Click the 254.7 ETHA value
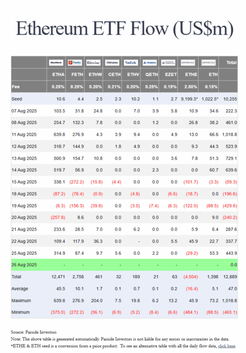 tap(59, 123)
